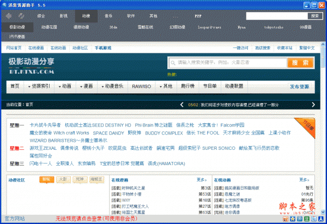327x224 pixels.
Task: Select the 软件 category tab
Action: click(131, 16)
